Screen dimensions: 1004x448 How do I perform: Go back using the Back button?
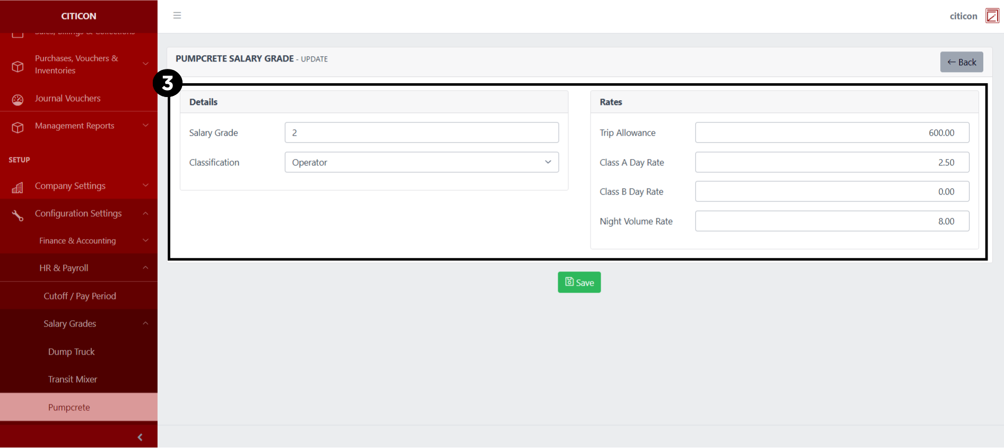[961, 62]
